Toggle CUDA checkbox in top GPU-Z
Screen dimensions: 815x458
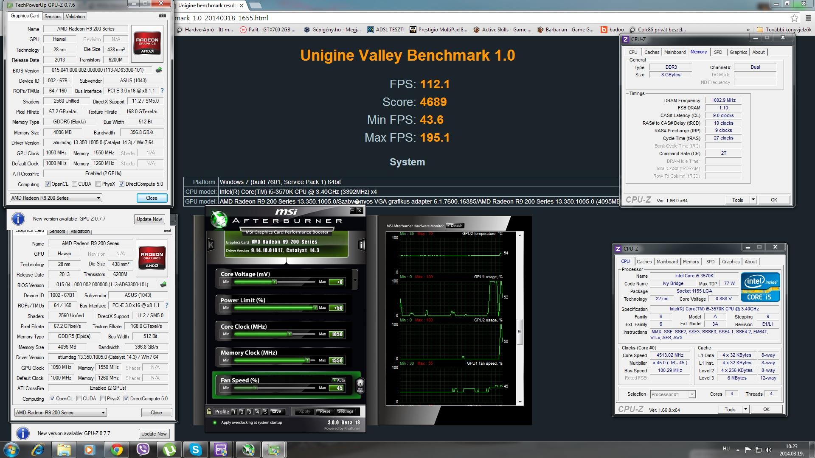point(74,184)
